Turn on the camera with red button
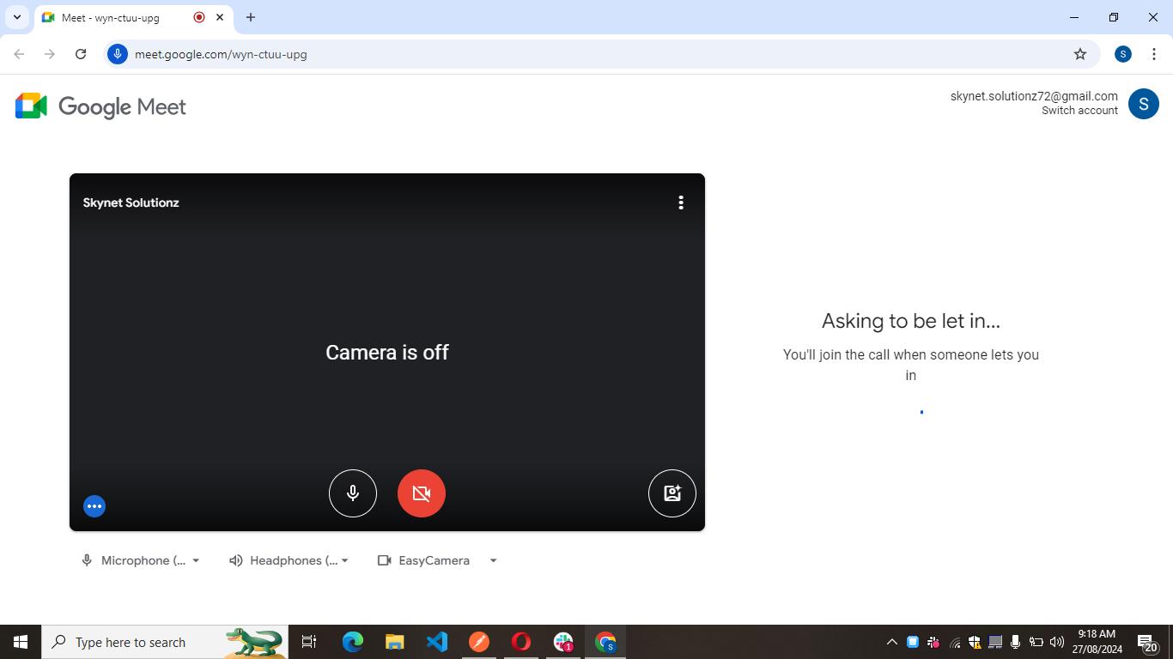 [x=421, y=493]
